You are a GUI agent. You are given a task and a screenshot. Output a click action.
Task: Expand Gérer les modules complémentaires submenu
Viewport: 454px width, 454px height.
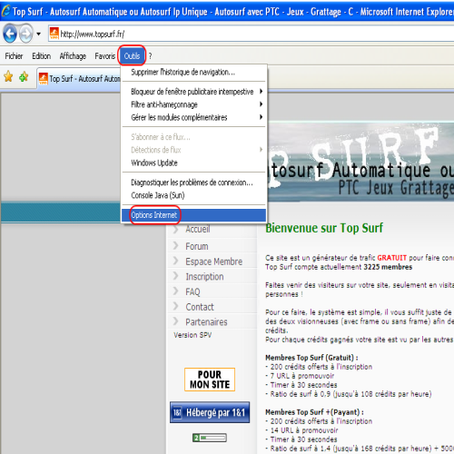pos(193,117)
